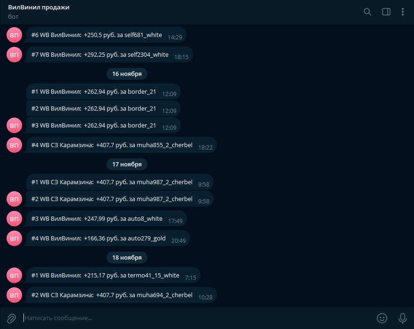Open search in chat
The width and height of the screenshot is (414, 329).
click(368, 12)
